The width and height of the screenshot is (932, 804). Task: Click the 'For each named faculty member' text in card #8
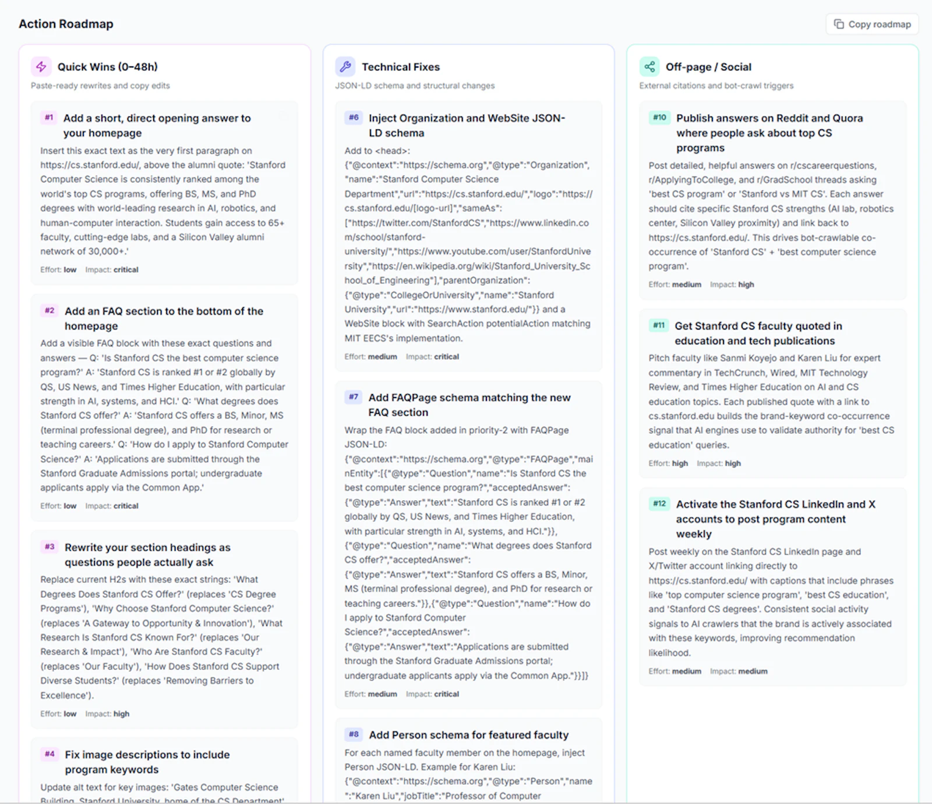468,774
